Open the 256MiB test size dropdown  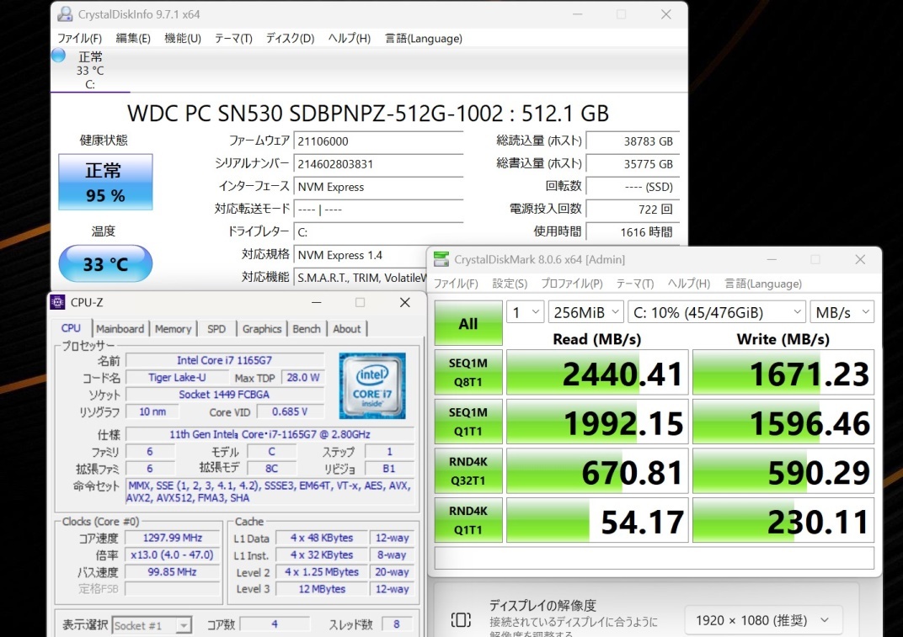[585, 312]
